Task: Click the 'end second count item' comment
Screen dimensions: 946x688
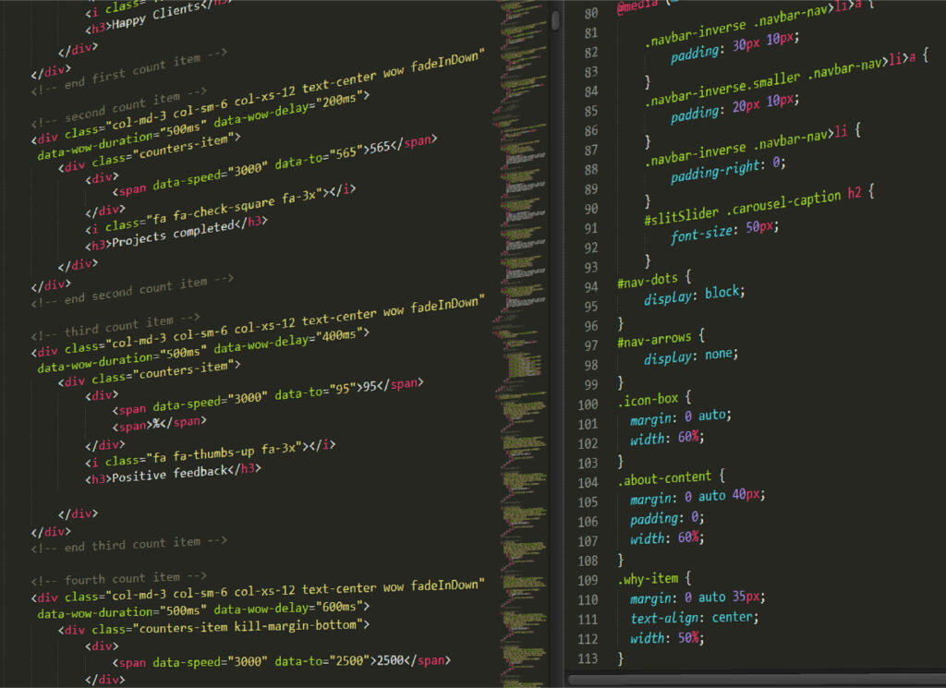Action: 132,291
